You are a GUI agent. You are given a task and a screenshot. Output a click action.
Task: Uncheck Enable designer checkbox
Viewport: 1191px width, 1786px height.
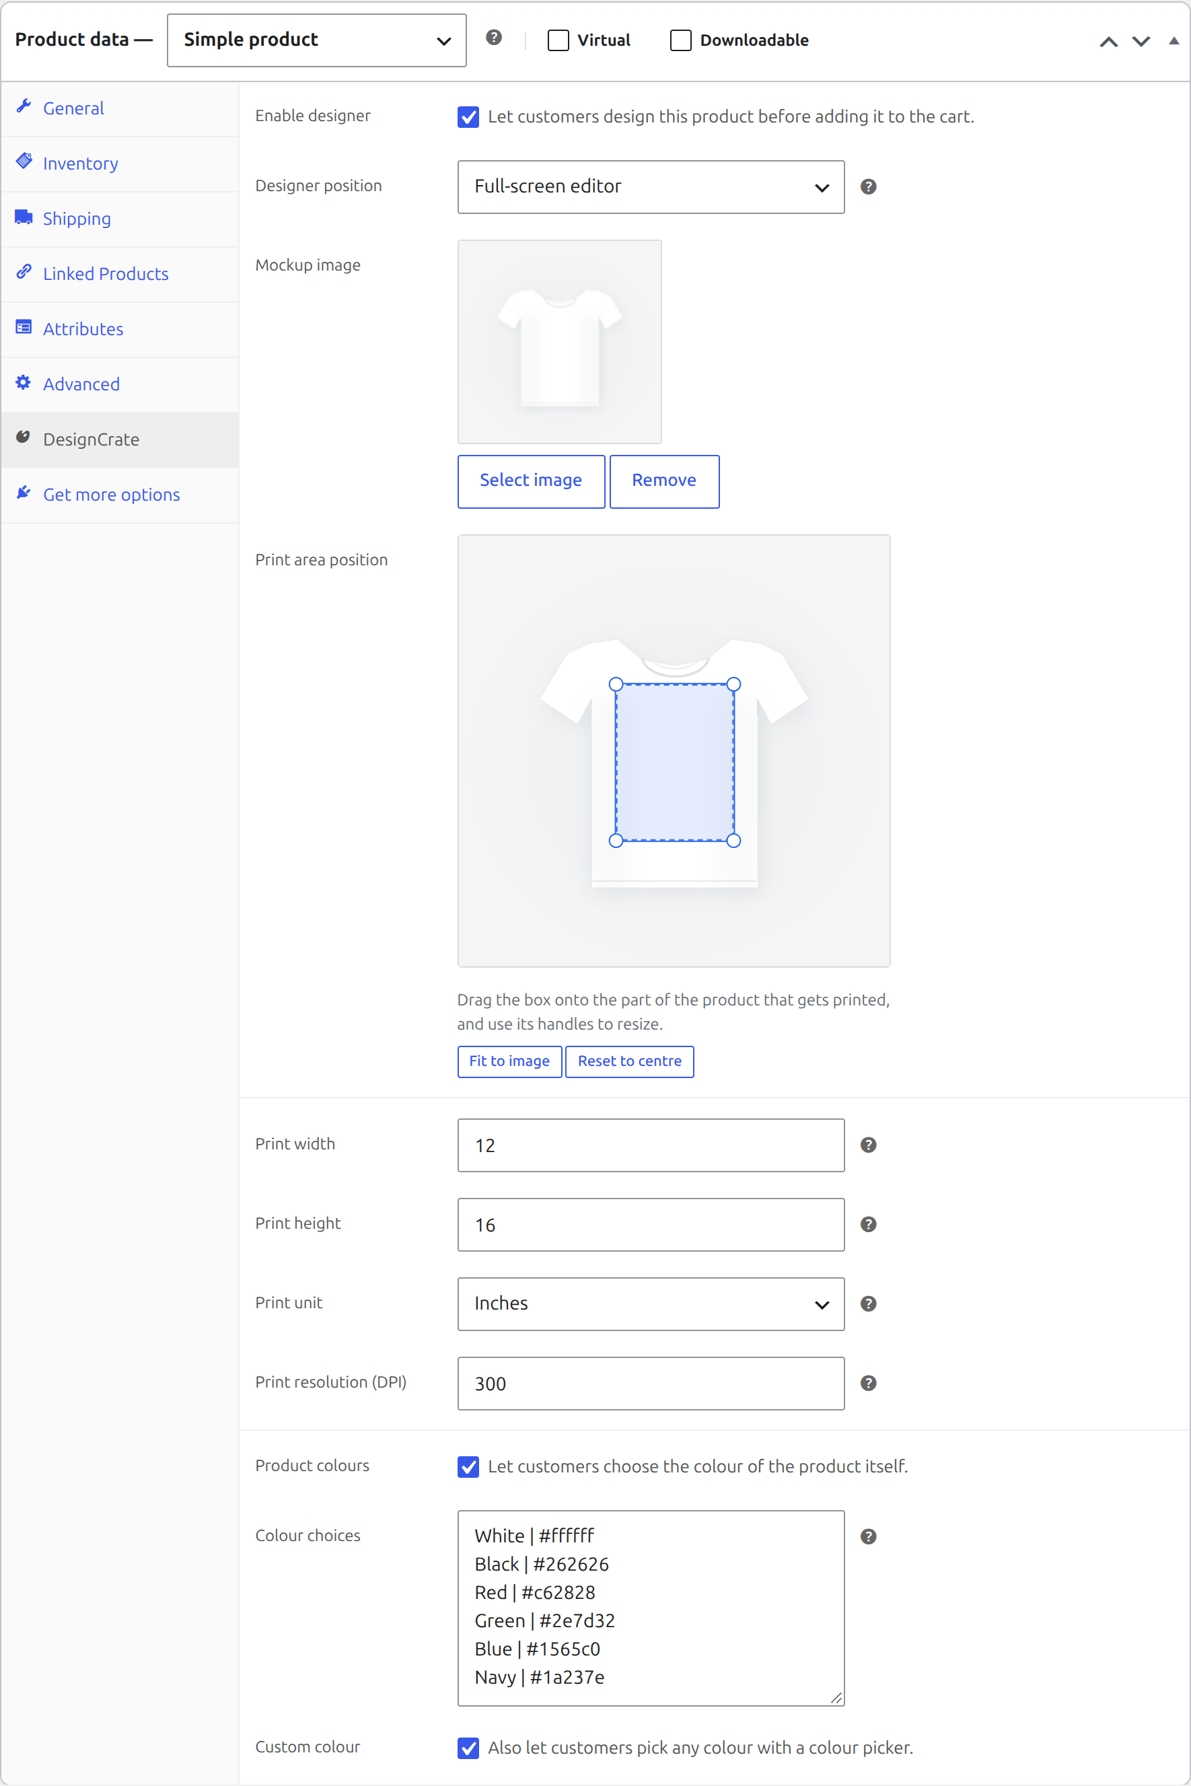(x=468, y=117)
